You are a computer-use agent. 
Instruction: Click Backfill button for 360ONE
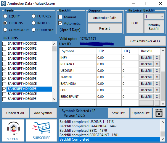tap(146, 77)
